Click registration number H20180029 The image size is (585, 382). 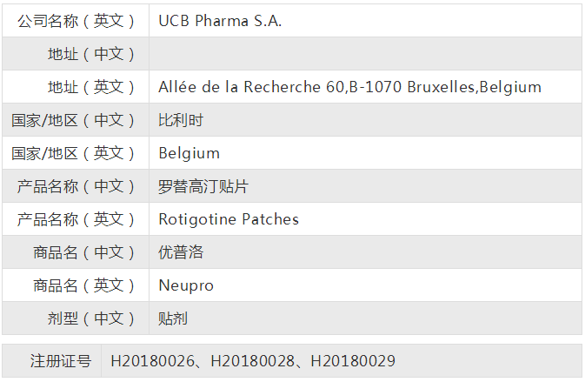pos(352,360)
